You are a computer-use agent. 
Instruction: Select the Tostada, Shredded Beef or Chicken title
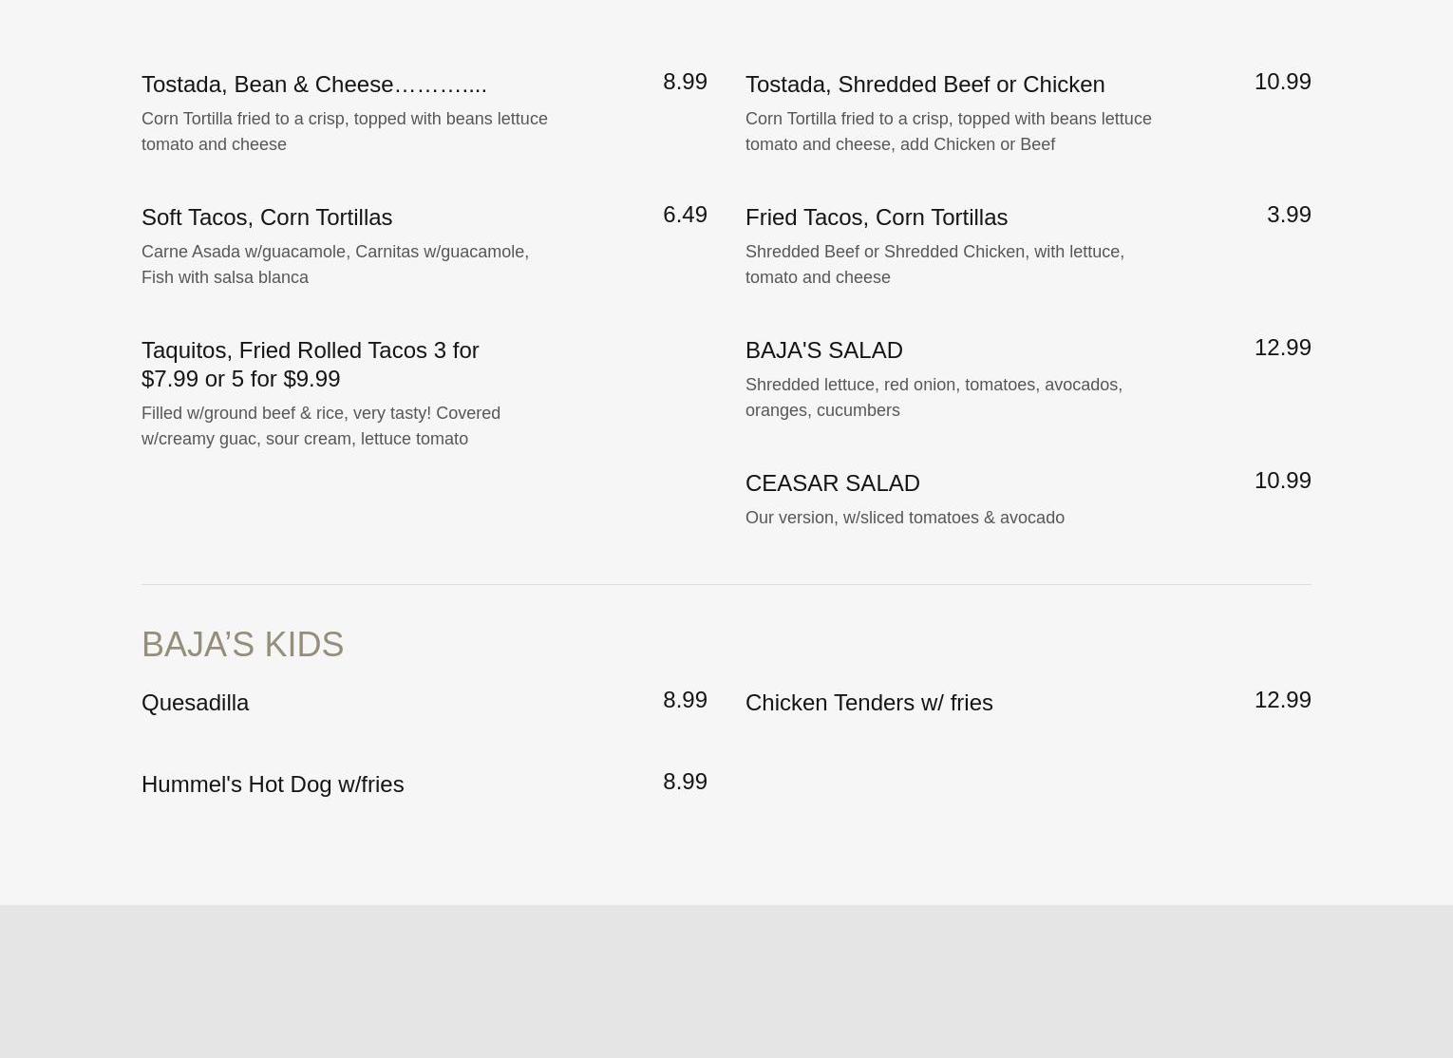(x=925, y=85)
